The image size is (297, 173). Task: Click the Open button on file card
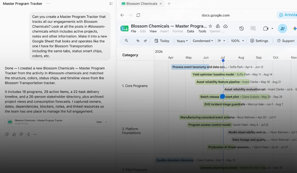(99, 122)
